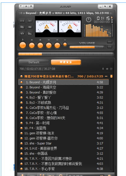Click the left VU meter visualization

pos(47,27)
